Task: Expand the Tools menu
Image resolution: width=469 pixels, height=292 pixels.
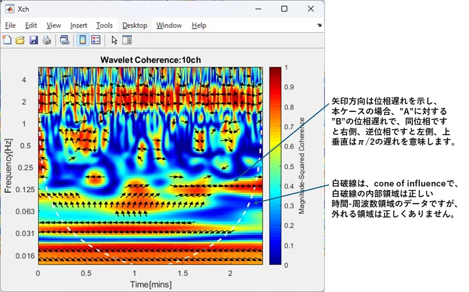Action: coord(104,25)
